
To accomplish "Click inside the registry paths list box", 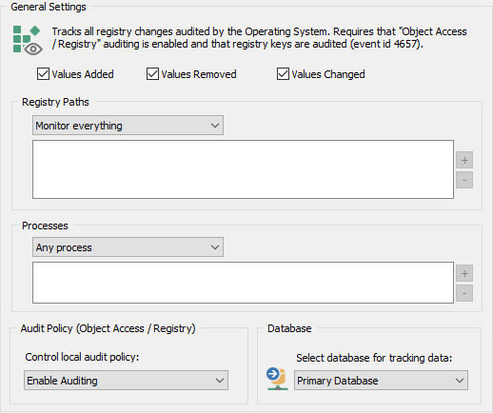I will (x=243, y=169).
